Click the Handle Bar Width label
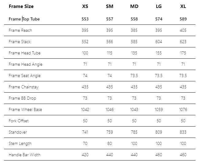201x166 pixels. click(25, 155)
